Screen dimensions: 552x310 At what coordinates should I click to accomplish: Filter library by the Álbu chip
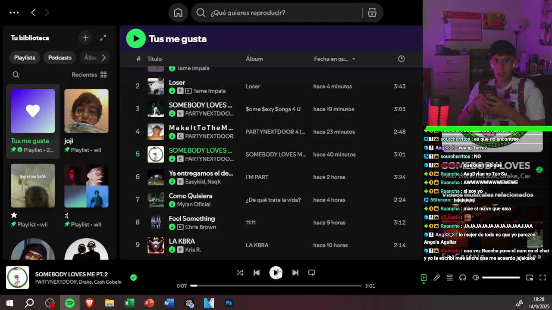[x=90, y=58]
